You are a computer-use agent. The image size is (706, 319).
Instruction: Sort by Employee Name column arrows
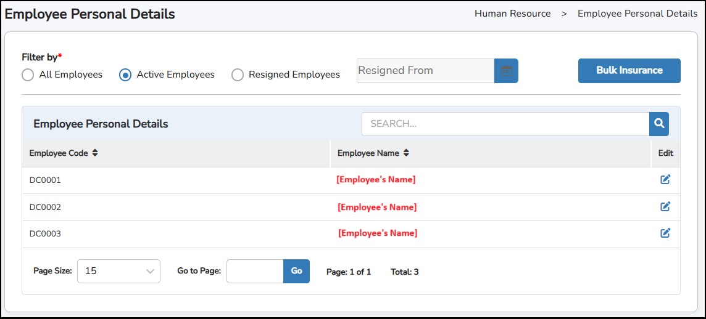(x=406, y=153)
